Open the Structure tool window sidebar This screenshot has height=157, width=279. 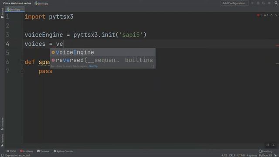(x=2, y=123)
